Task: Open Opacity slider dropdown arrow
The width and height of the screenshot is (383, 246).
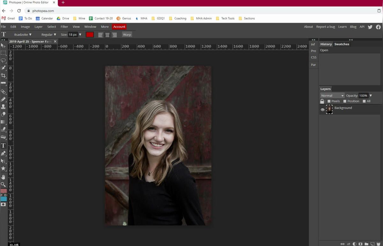Action: pyautogui.click(x=371, y=96)
